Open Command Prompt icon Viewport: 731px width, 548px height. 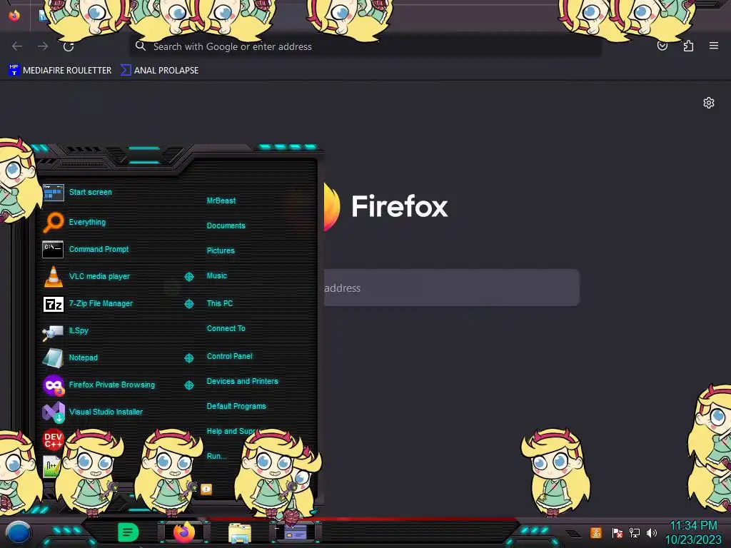(x=53, y=249)
